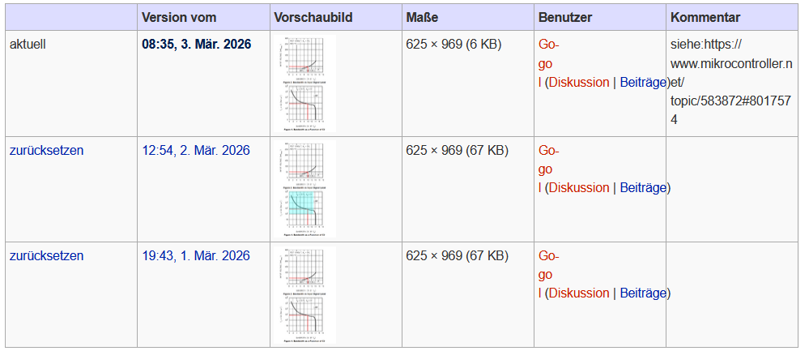Visit the Go-gol user page in the 19:43 row

[x=547, y=274]
